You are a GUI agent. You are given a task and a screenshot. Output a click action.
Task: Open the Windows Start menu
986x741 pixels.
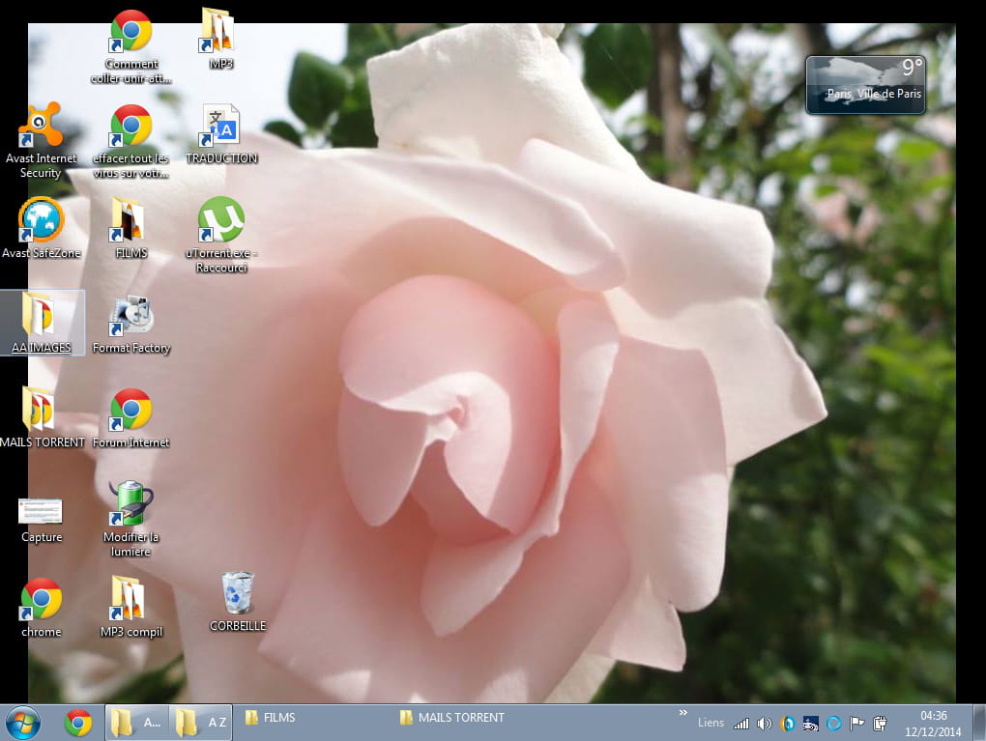[x=23, y=723]
